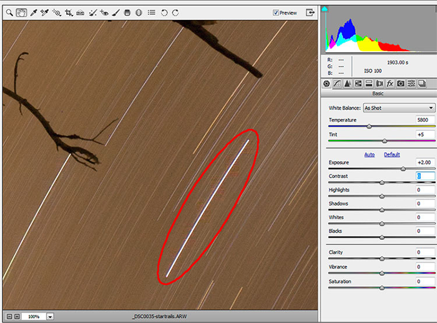Click the Exposure slider handle

(x=403, y=169)
